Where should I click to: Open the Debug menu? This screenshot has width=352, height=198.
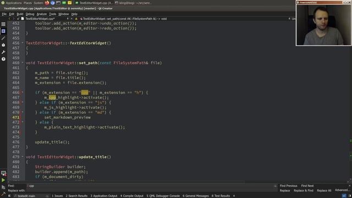[x=30, y=14]
